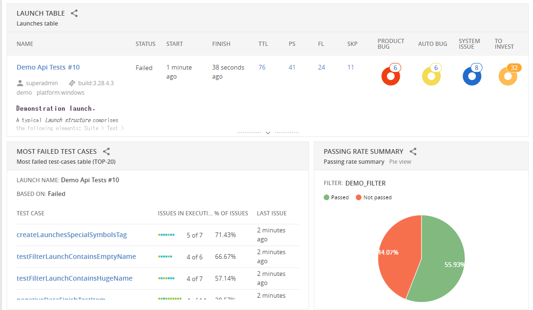533x310 pixels.
Task: Click the PS column header
Action: coord(292,44)
